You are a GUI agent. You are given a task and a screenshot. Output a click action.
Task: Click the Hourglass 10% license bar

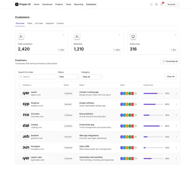tap(154, 148)
